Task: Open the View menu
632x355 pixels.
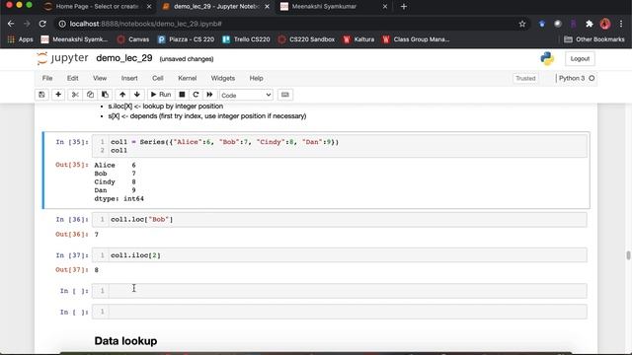Action: (x=100, y=78)
